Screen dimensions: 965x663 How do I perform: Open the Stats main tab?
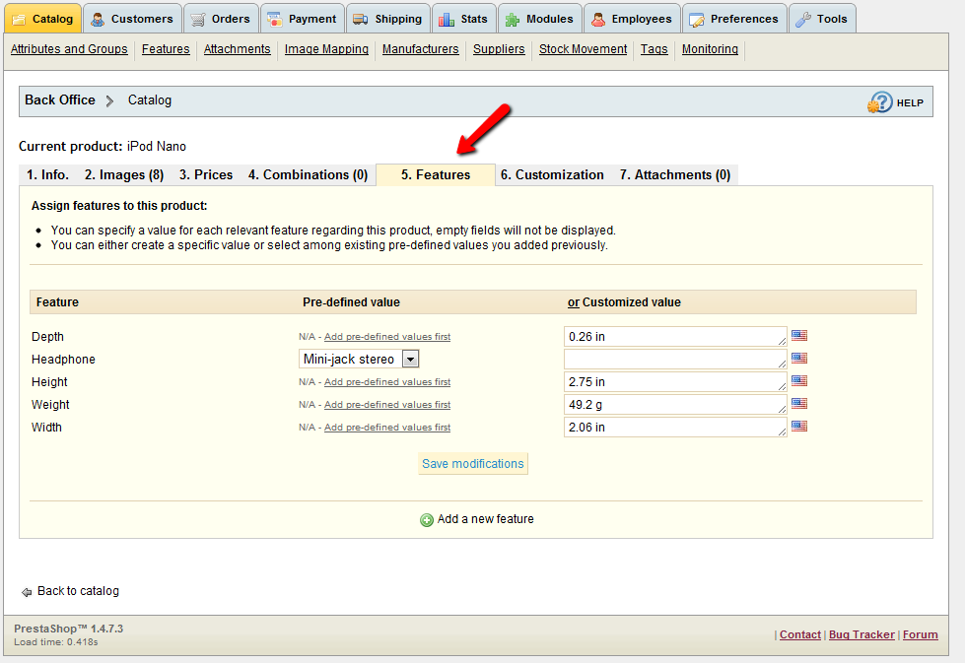pyautogui.click(x=464, y=19)
